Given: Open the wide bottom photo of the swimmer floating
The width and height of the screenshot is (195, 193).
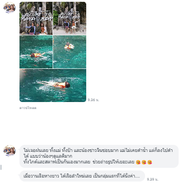Looking at the screenshot, I should [x=53, y=85].
